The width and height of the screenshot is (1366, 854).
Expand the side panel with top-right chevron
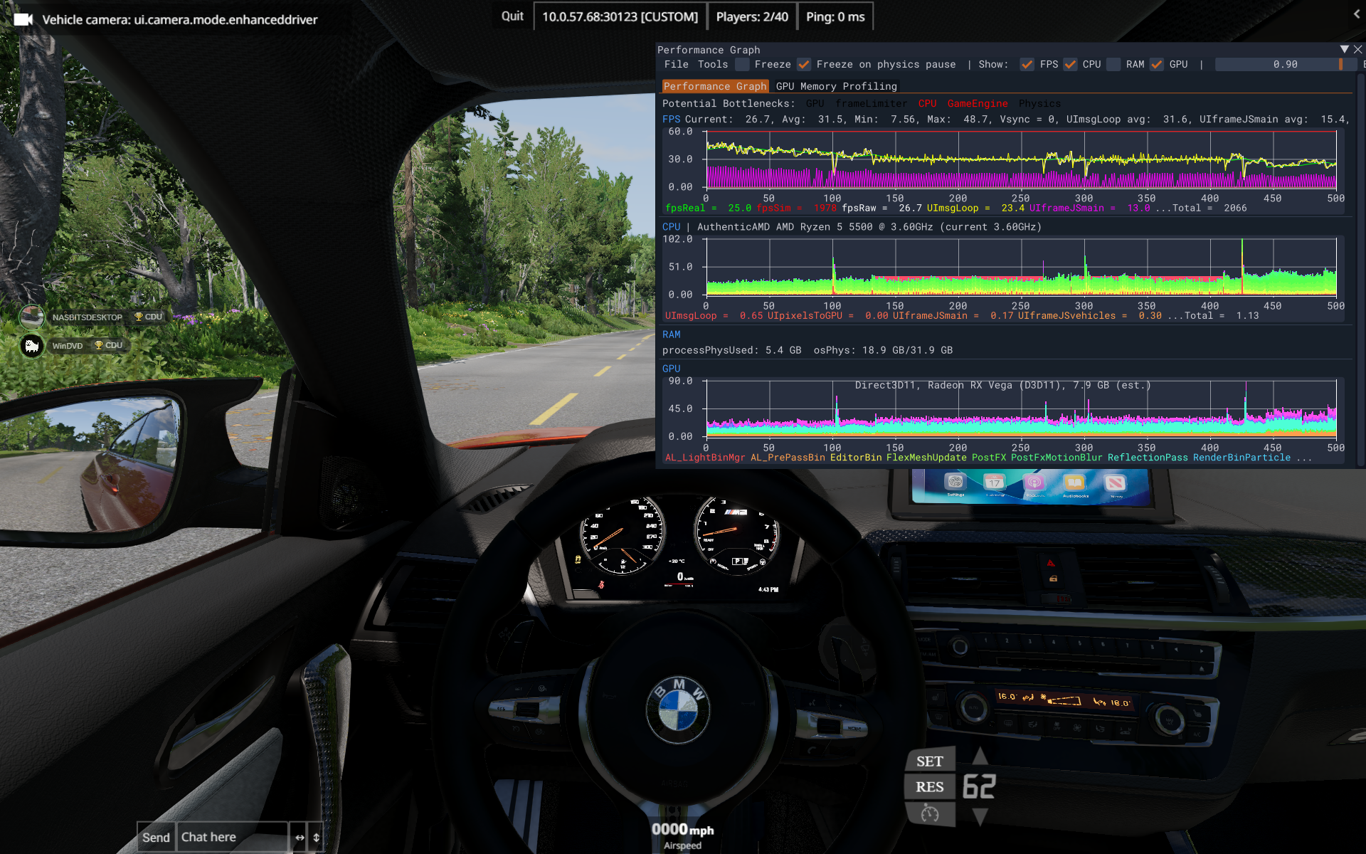click(x=1356, y=14)
